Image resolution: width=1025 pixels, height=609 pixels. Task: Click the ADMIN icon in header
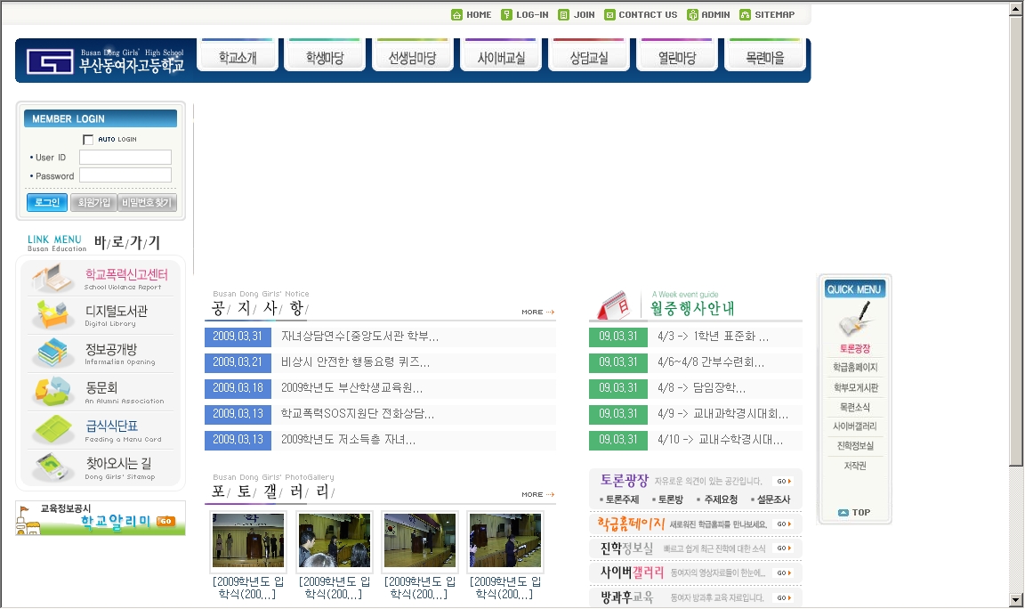point(693,14)
